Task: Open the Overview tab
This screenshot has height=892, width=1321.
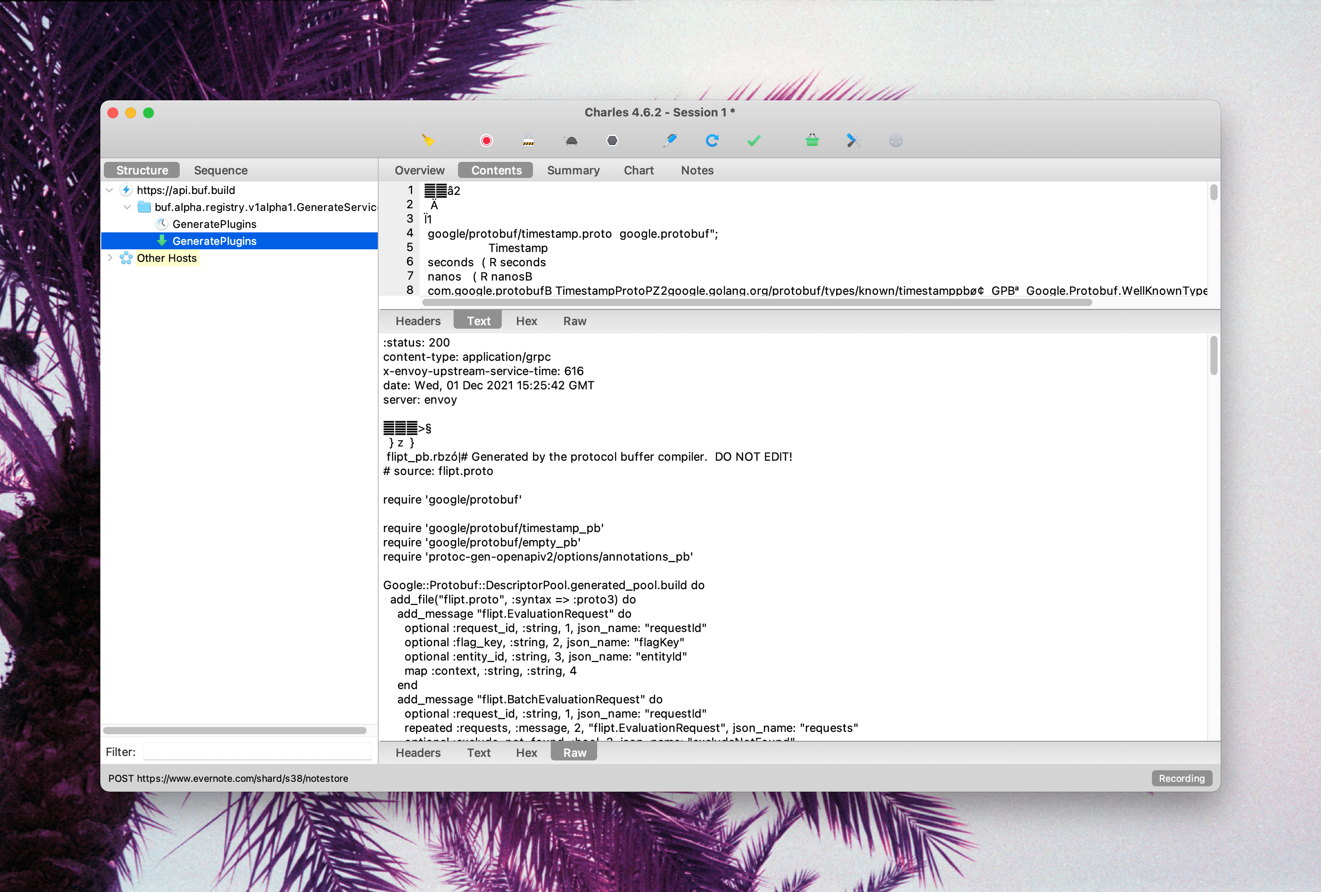Action: 420,170
